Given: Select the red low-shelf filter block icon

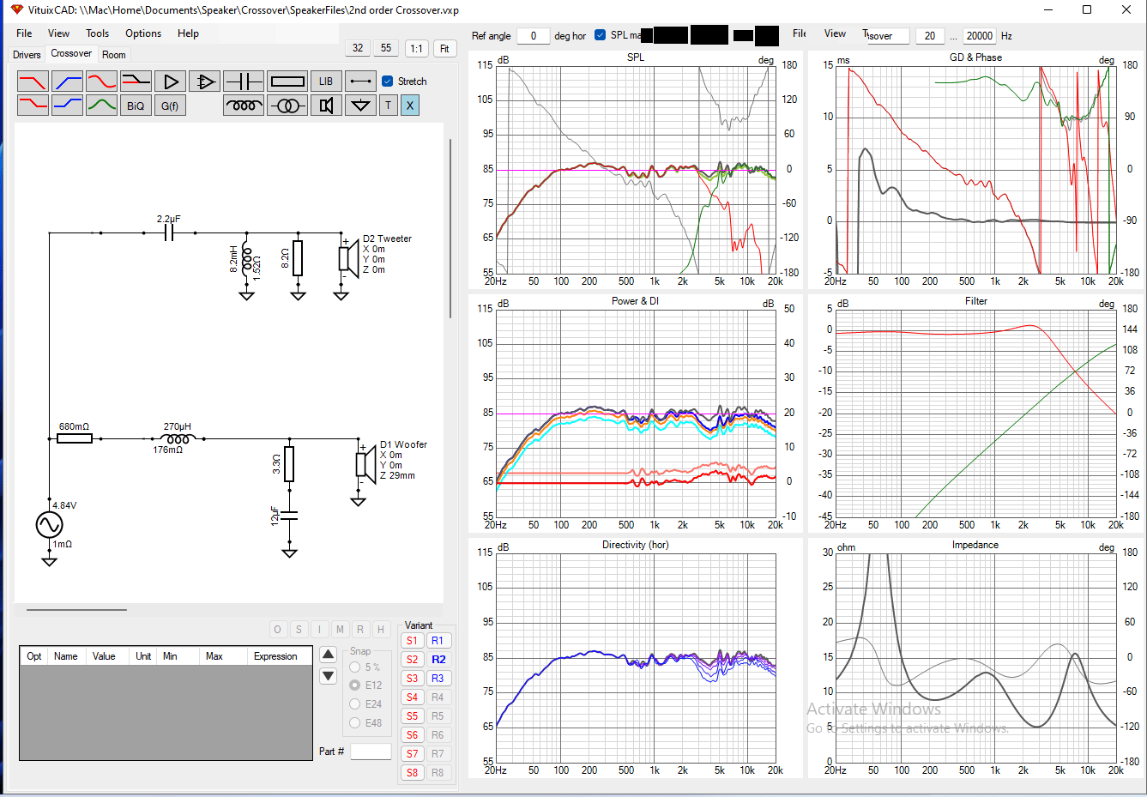Looking at the screenshot, I should [x=33, y=106].
